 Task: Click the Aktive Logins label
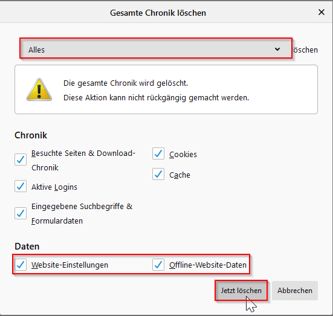click(54, 187)
